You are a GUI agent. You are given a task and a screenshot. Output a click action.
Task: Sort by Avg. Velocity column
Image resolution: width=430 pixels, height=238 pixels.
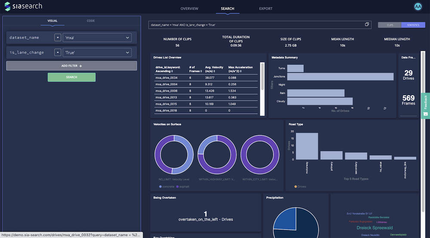(x=214, y=69)
